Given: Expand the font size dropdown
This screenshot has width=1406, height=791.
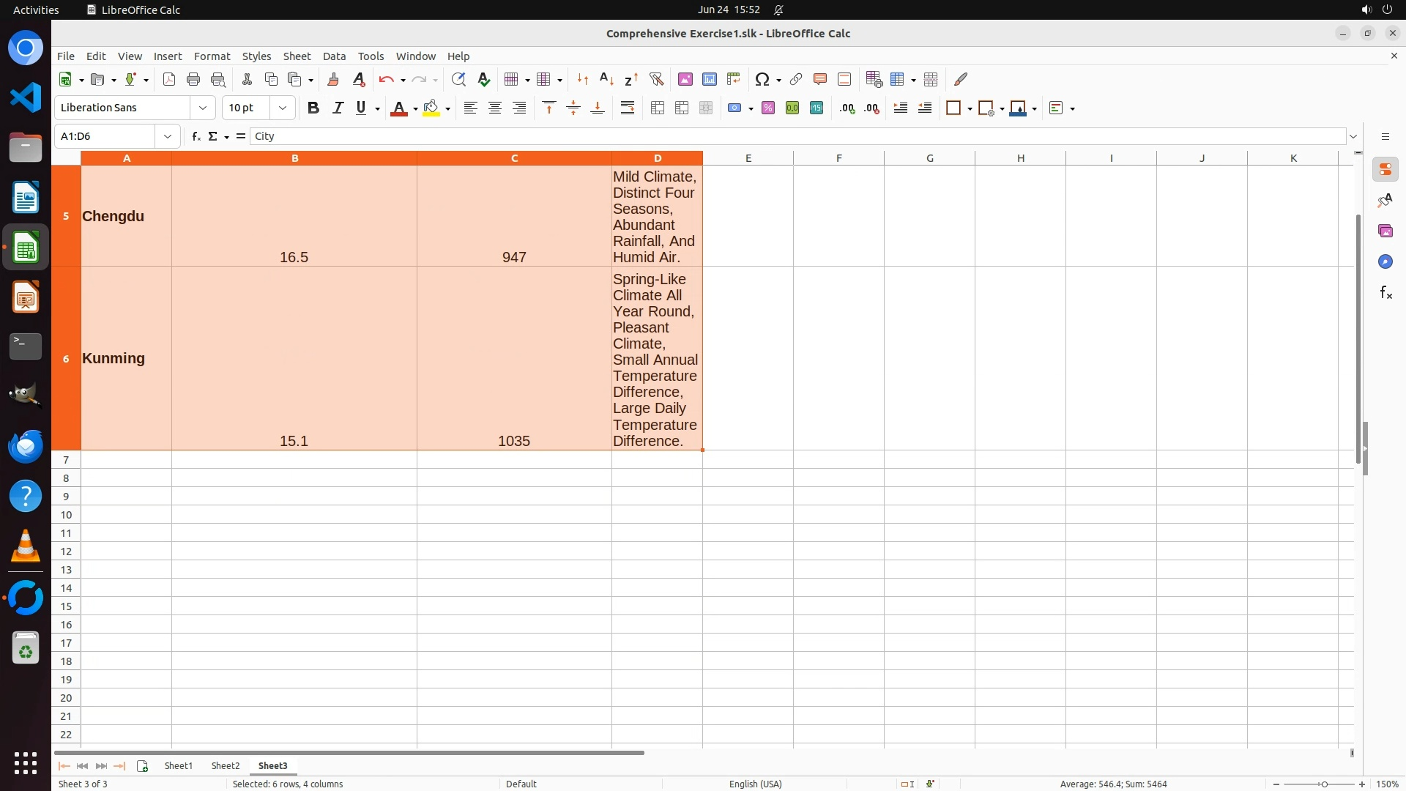Looking at the screenshot, I should (x=283, y=108).
